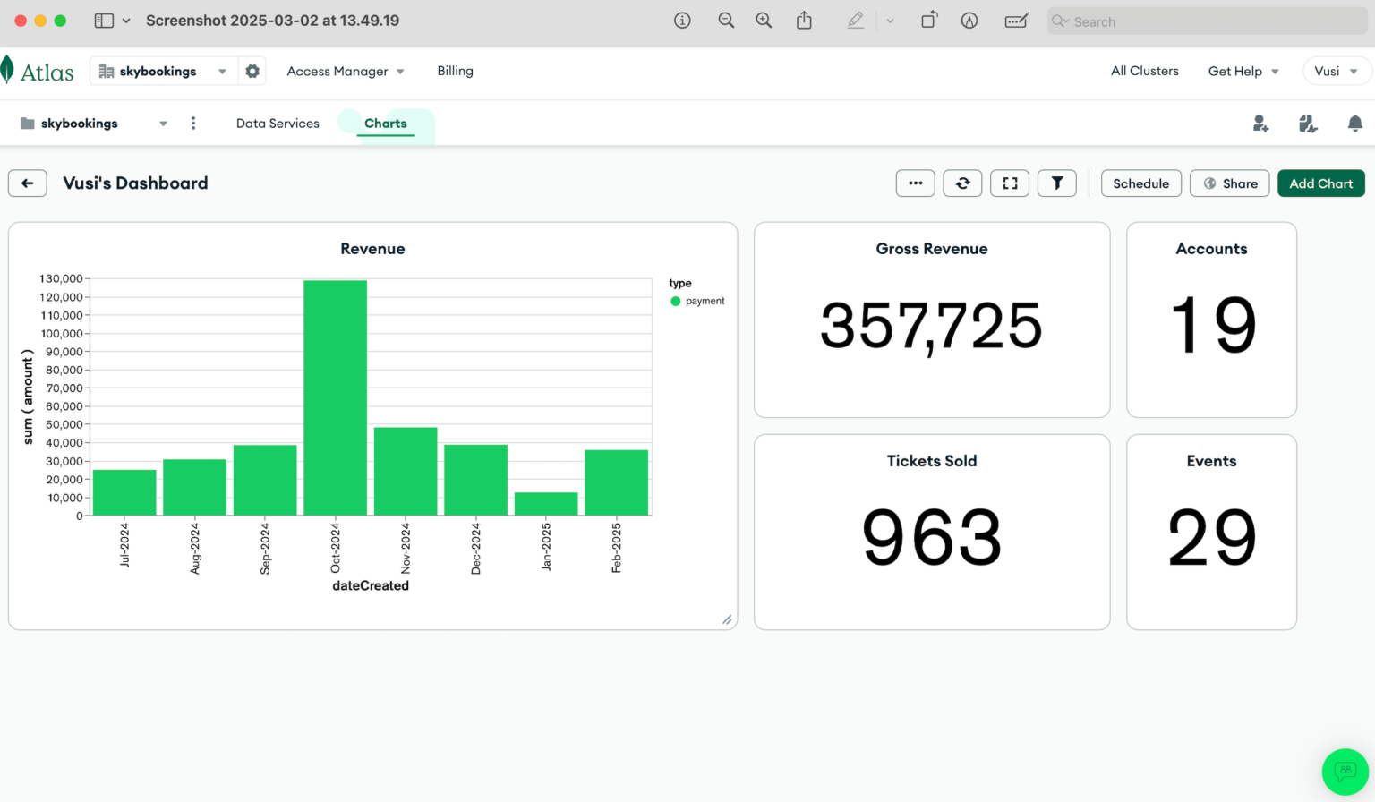Enter fullscreen dashboard view
The image size is (1375, 802).
tap(1010, 183)
